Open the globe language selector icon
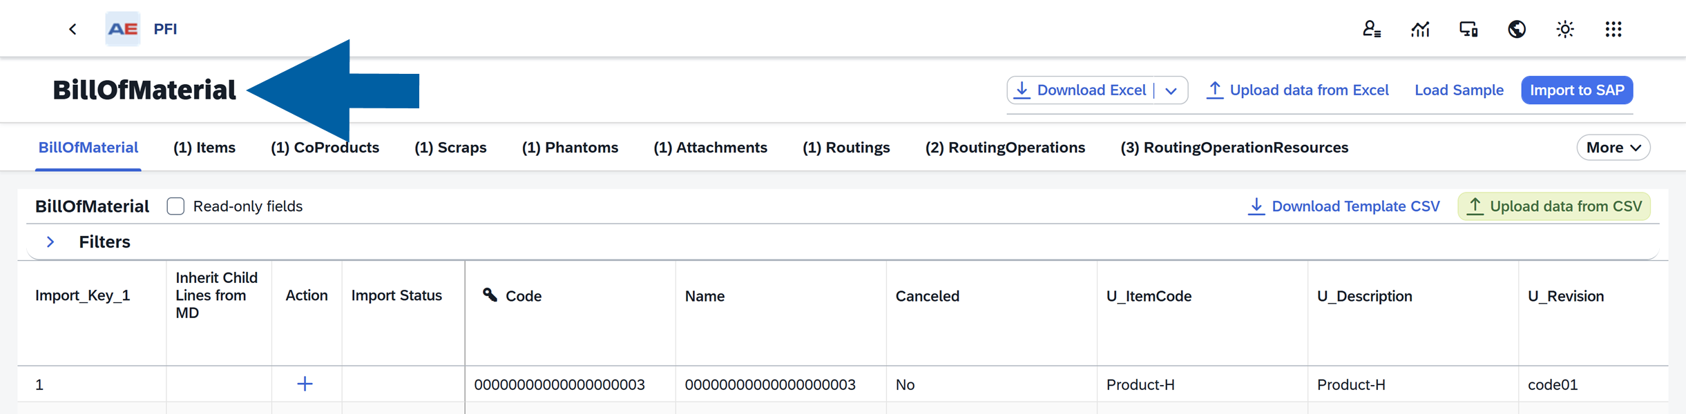 [1517, 29]
